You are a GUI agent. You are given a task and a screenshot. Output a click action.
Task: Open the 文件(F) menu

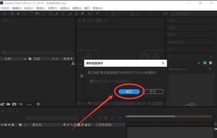pyautogui.click(x=5, y=8)
